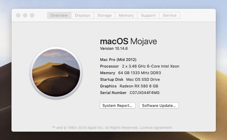Click the processor value 2 x 3.46 GHz 6-Core Intel Xeon
Screen dimensions: 227x140
click(151, 66)
